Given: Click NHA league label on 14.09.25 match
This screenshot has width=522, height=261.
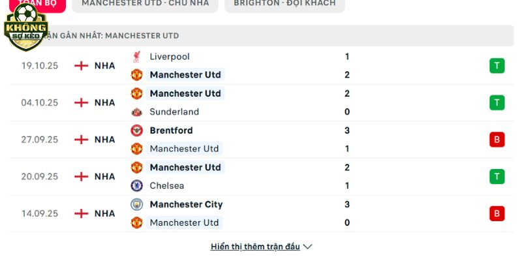Looking at the screenshot, I should tap(104, 213).
